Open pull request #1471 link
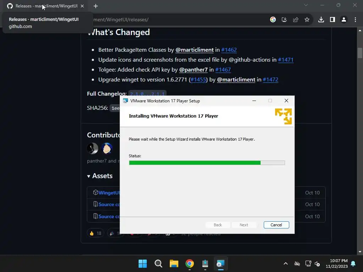 (x=286, y=59)
